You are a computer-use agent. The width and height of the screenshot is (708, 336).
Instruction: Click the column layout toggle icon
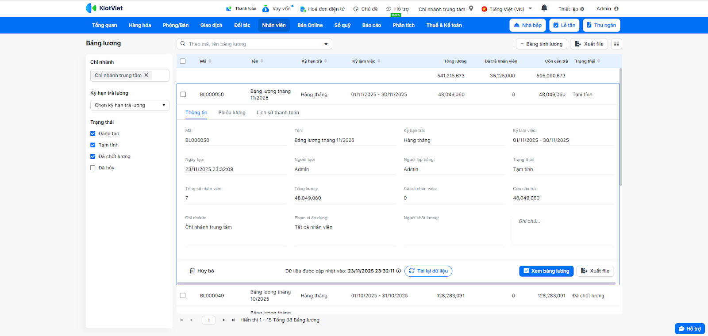616,44
